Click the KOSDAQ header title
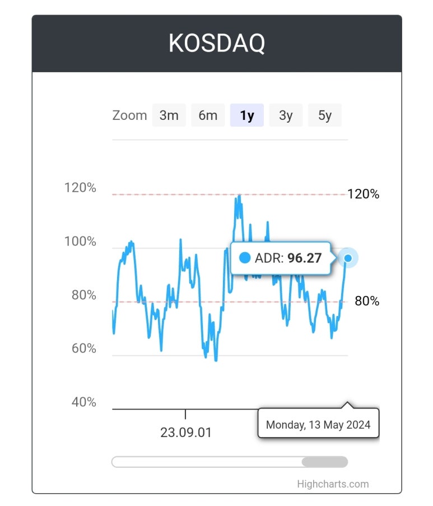This screenshot has height=506, width=433. pyautogui.click(x=216, y=43)
